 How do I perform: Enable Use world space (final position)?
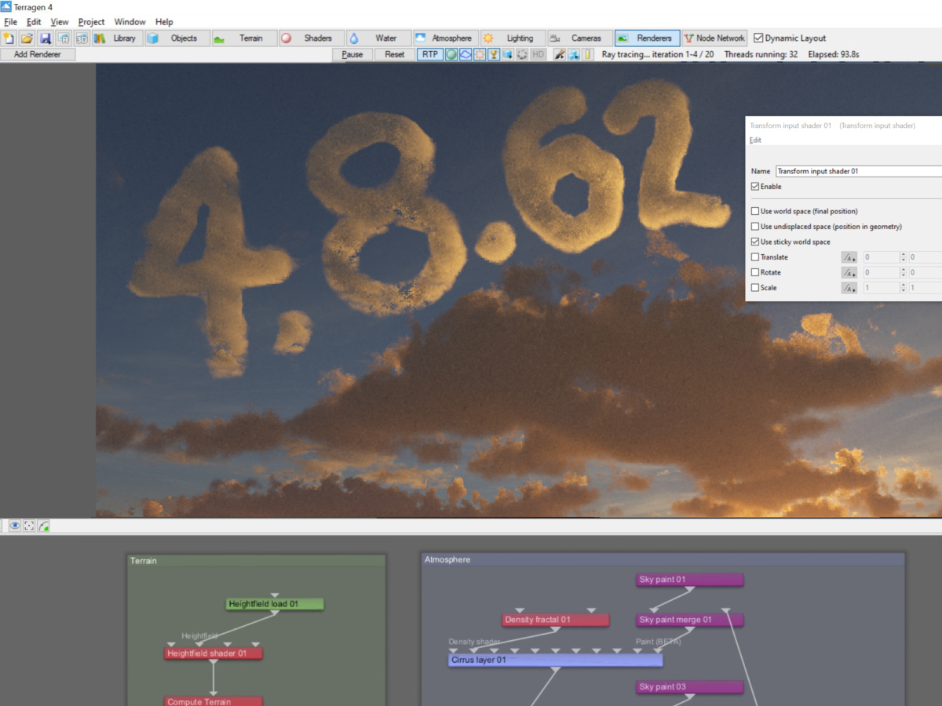(x=755, y=211)
